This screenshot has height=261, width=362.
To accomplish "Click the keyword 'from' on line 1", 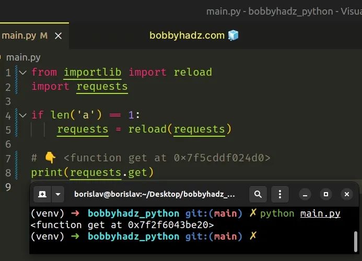I will point(44,72).
